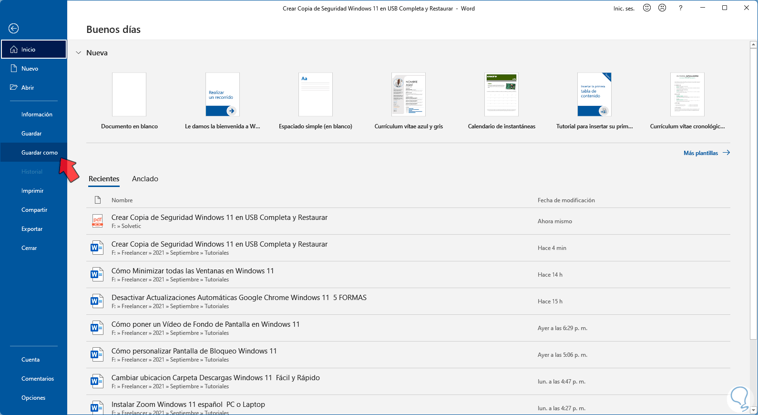758x415 pixels.
Task: Click the file type column header icon
Action: pos(98,200)
